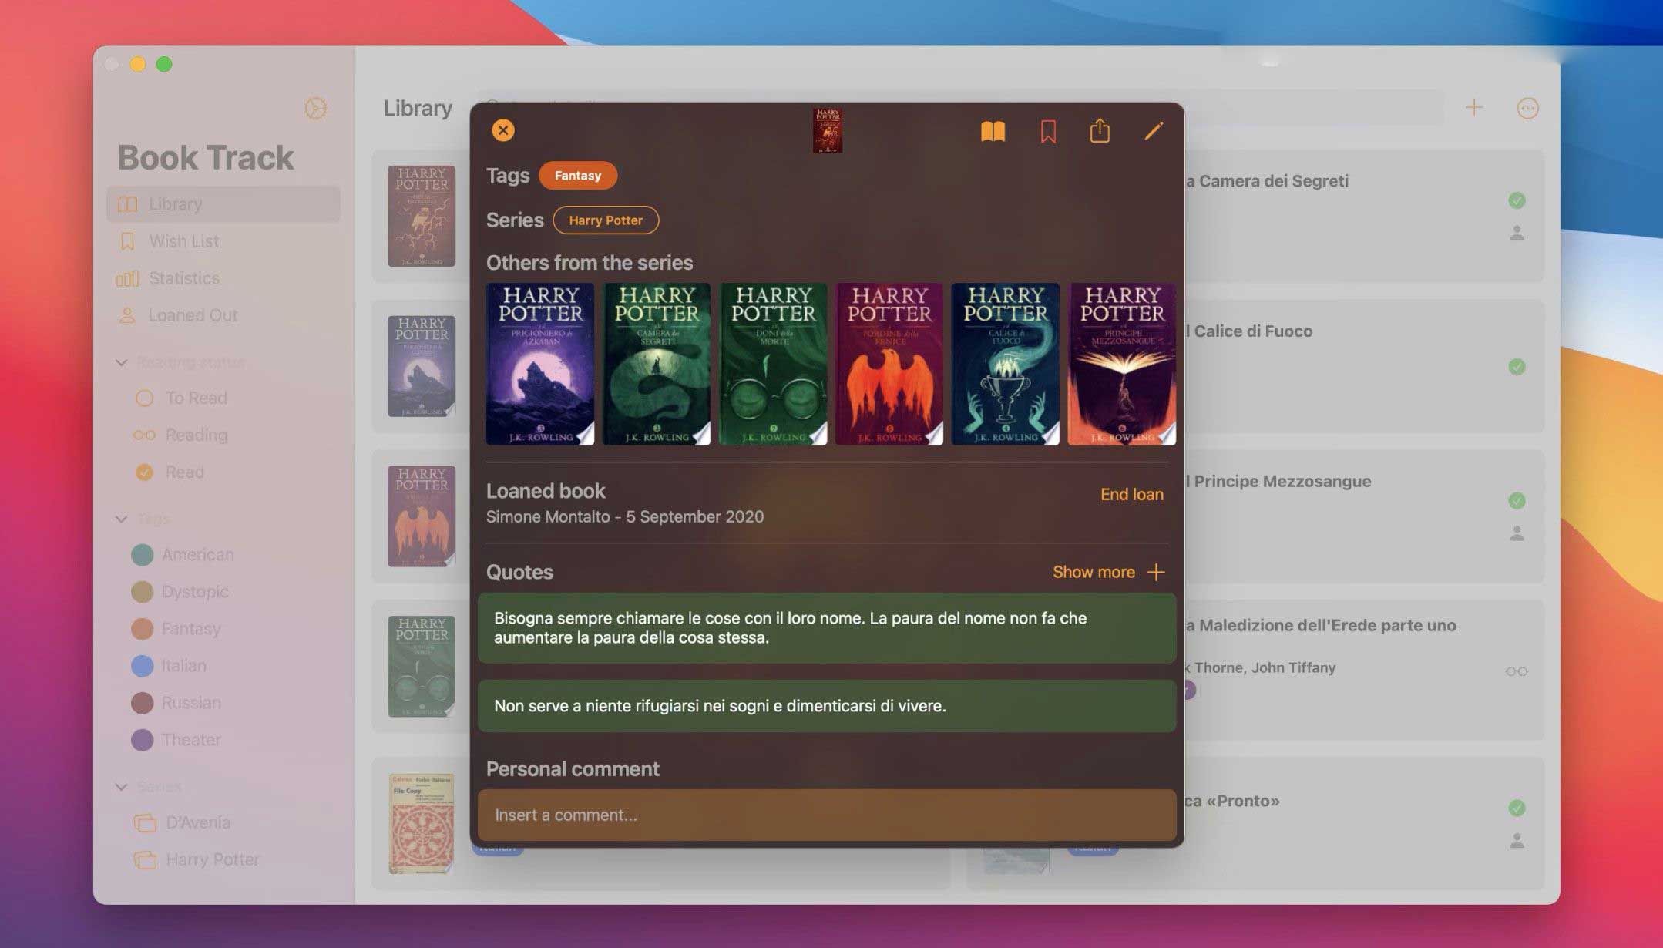Select quote 'Non serve a niente rifugiarsi'
Image resolution: width=1663 pixels, height=948 pixels.
pos(827,706)
